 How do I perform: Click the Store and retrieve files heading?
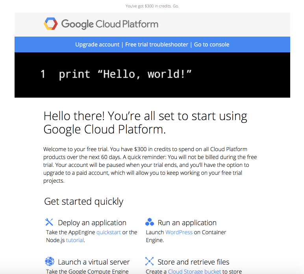(193, 262)
